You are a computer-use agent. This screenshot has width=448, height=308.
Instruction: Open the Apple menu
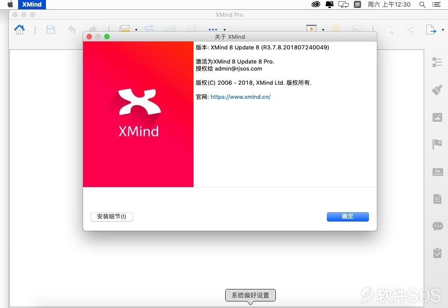click(10, 4)
